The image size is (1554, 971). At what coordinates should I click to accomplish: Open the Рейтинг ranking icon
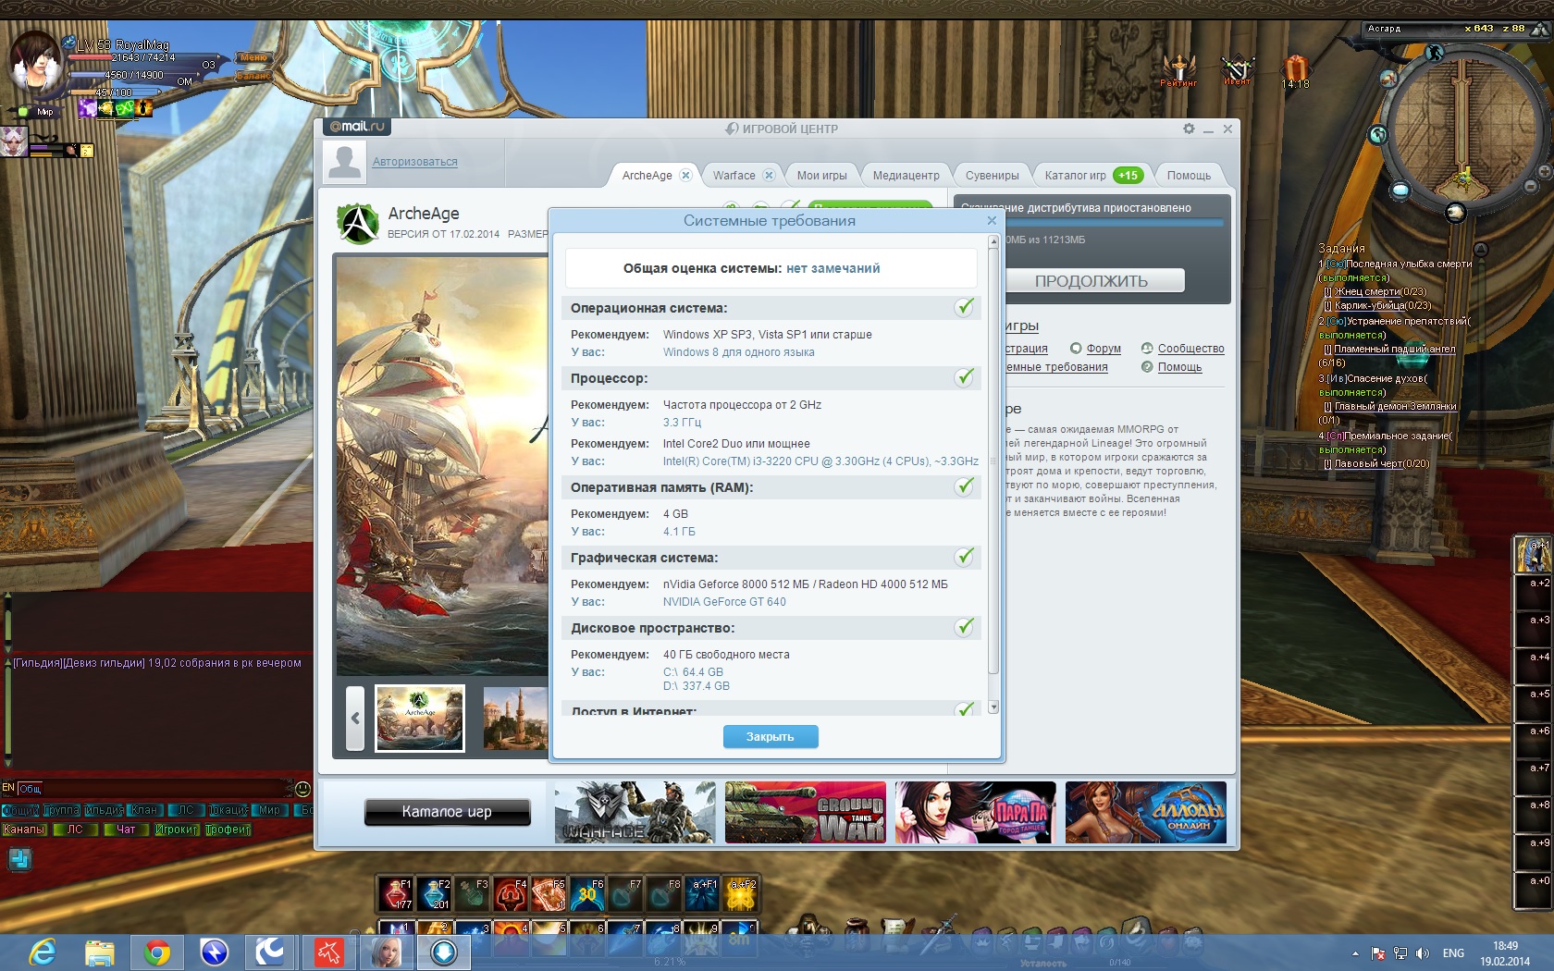point(1178,68)
